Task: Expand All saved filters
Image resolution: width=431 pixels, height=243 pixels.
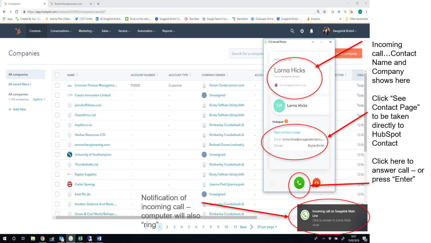Action: pos(20,84)
